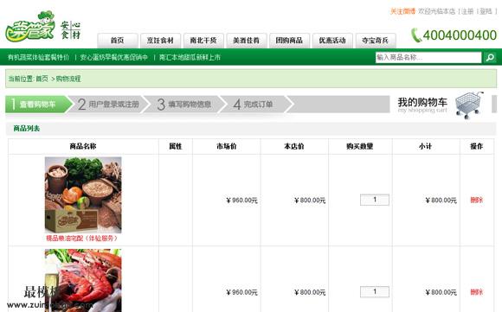This screenshot has height=312, width=502.
Task: Switch to 团购商品 tab
Action: tap(289, 41)
